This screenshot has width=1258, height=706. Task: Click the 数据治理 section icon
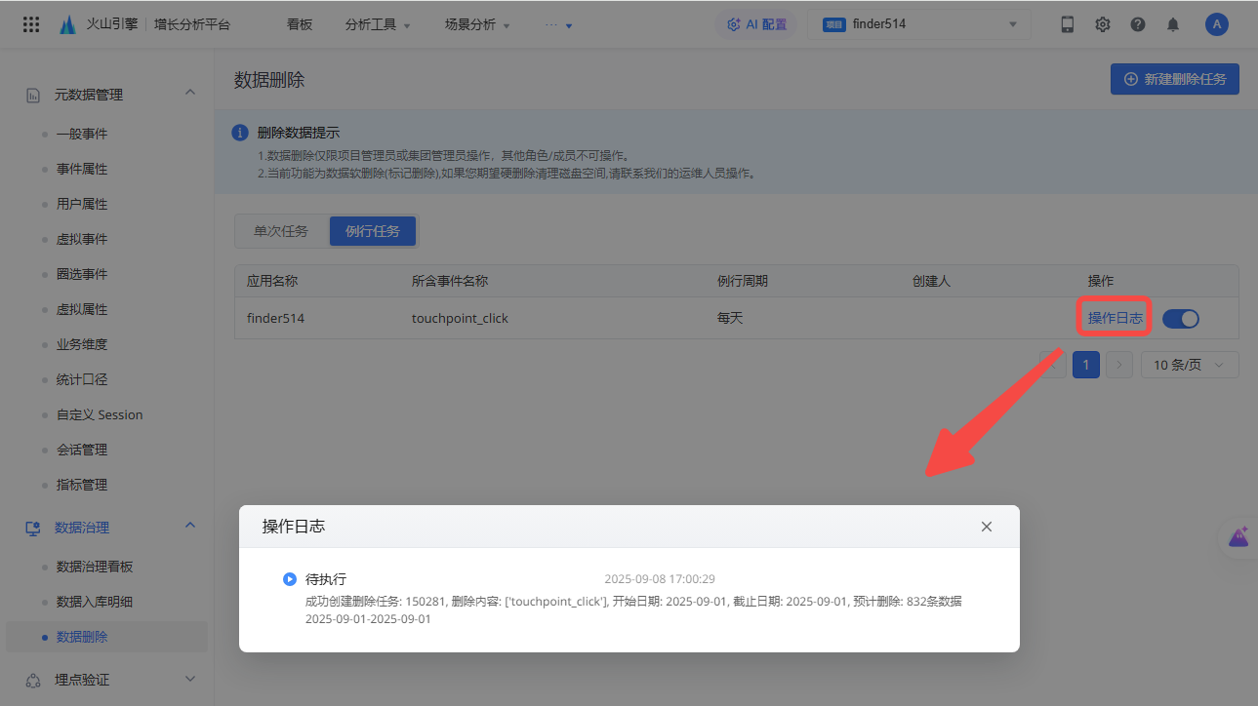33,528
